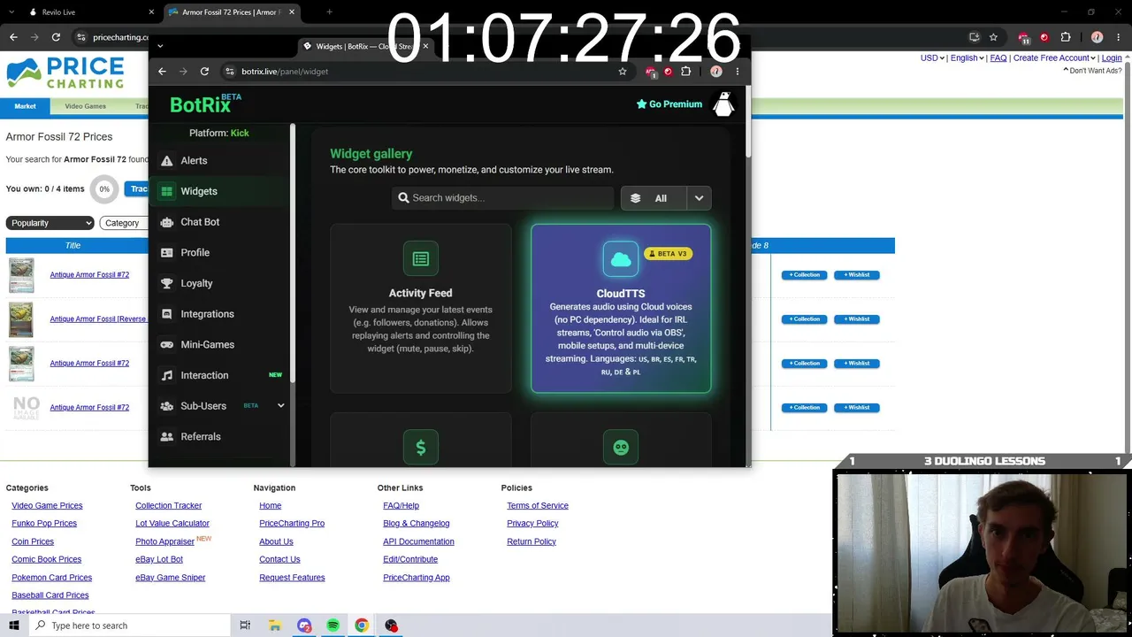Open the English language dropdown
Image resolution: width=1132 pixels, height=637 pixels.
click(967, 58)
